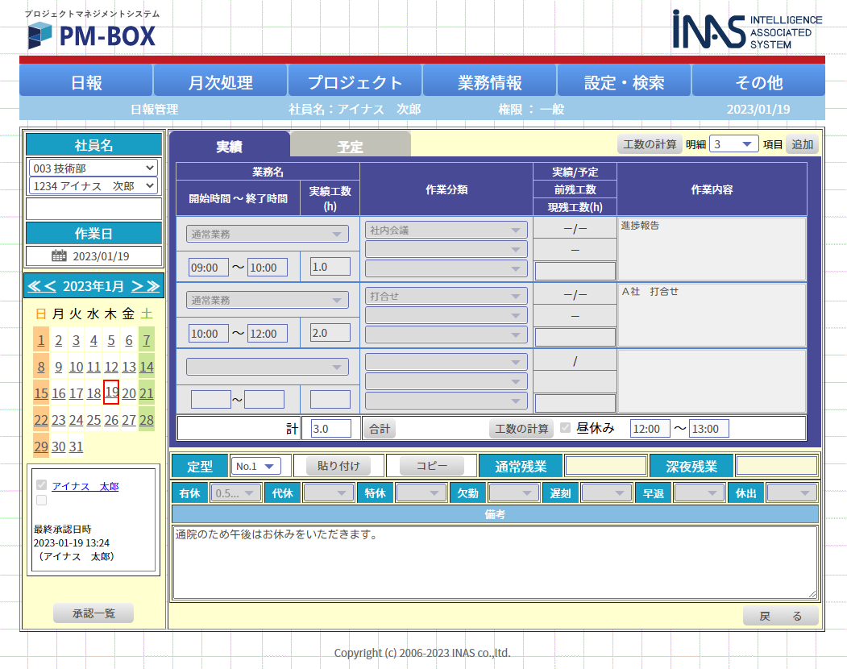Go to next month with single-right arrow
847x669 pixels.
(x=137, y=286)
